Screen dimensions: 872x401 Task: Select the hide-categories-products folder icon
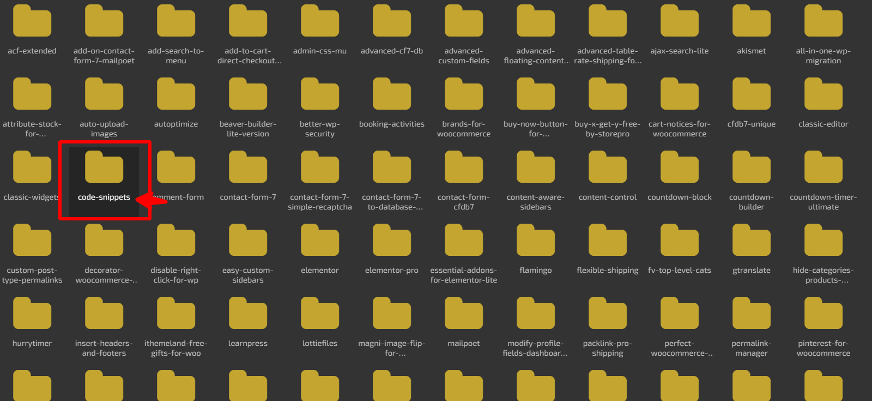tap(823, 240)
